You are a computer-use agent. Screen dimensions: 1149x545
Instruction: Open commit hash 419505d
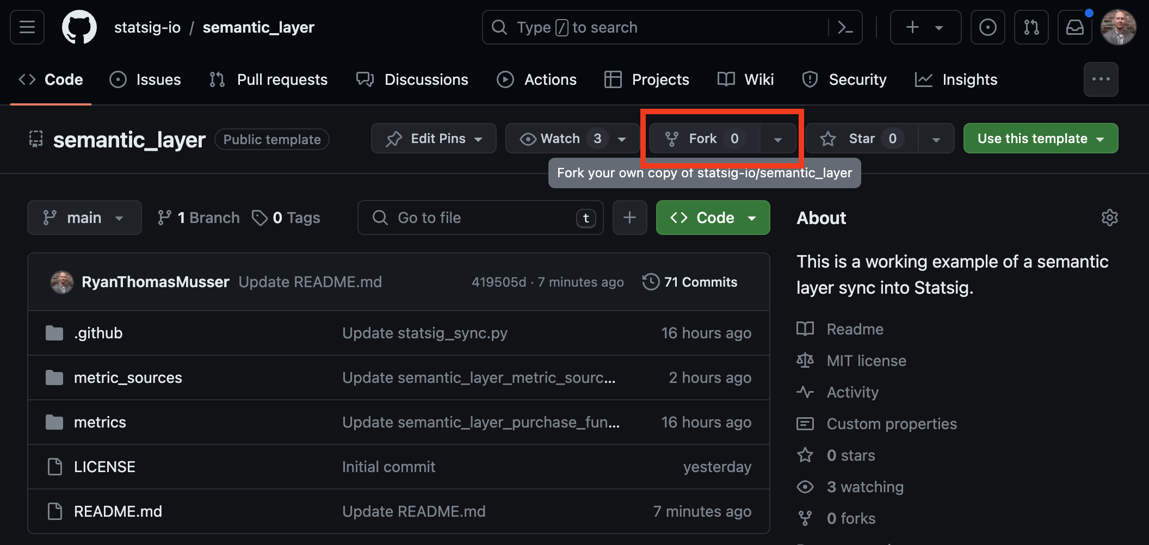point(499,282)
